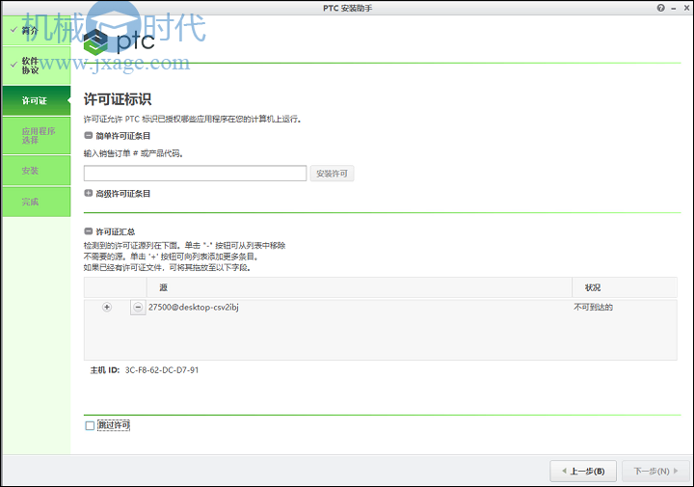The image size is (694, 487).
Task: Click the 状况 column header
Action: [625, 287]
